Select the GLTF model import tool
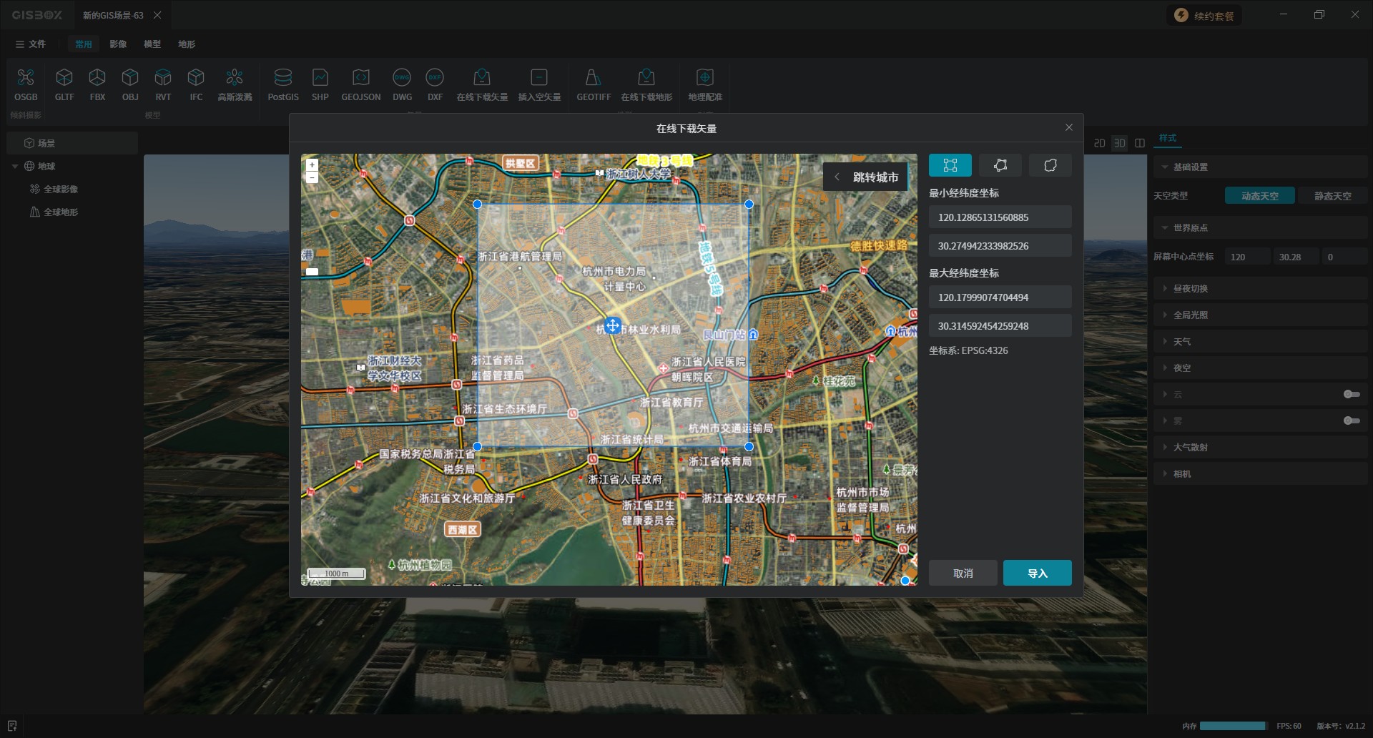 [x=64, y=84]
